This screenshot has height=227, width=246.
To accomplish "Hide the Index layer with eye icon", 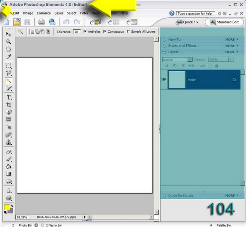I will [x=164, y=79].
